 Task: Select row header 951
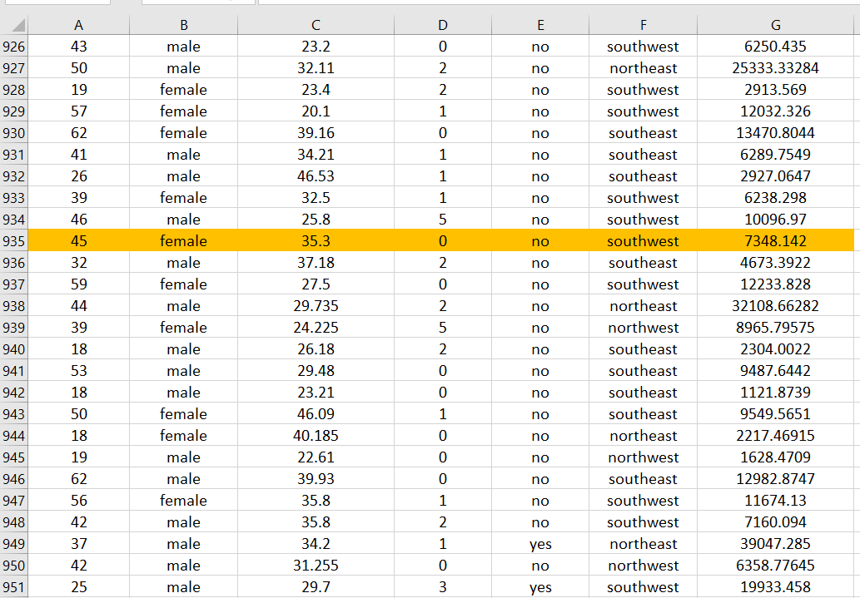(14, 586)
